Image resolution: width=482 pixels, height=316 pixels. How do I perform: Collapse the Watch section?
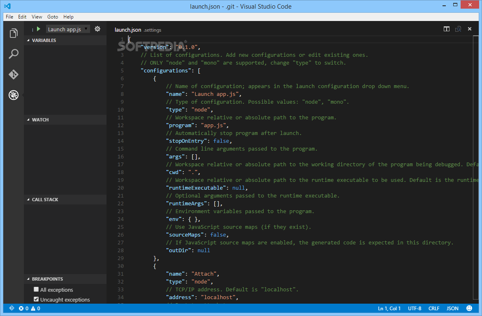pos(40,120)
